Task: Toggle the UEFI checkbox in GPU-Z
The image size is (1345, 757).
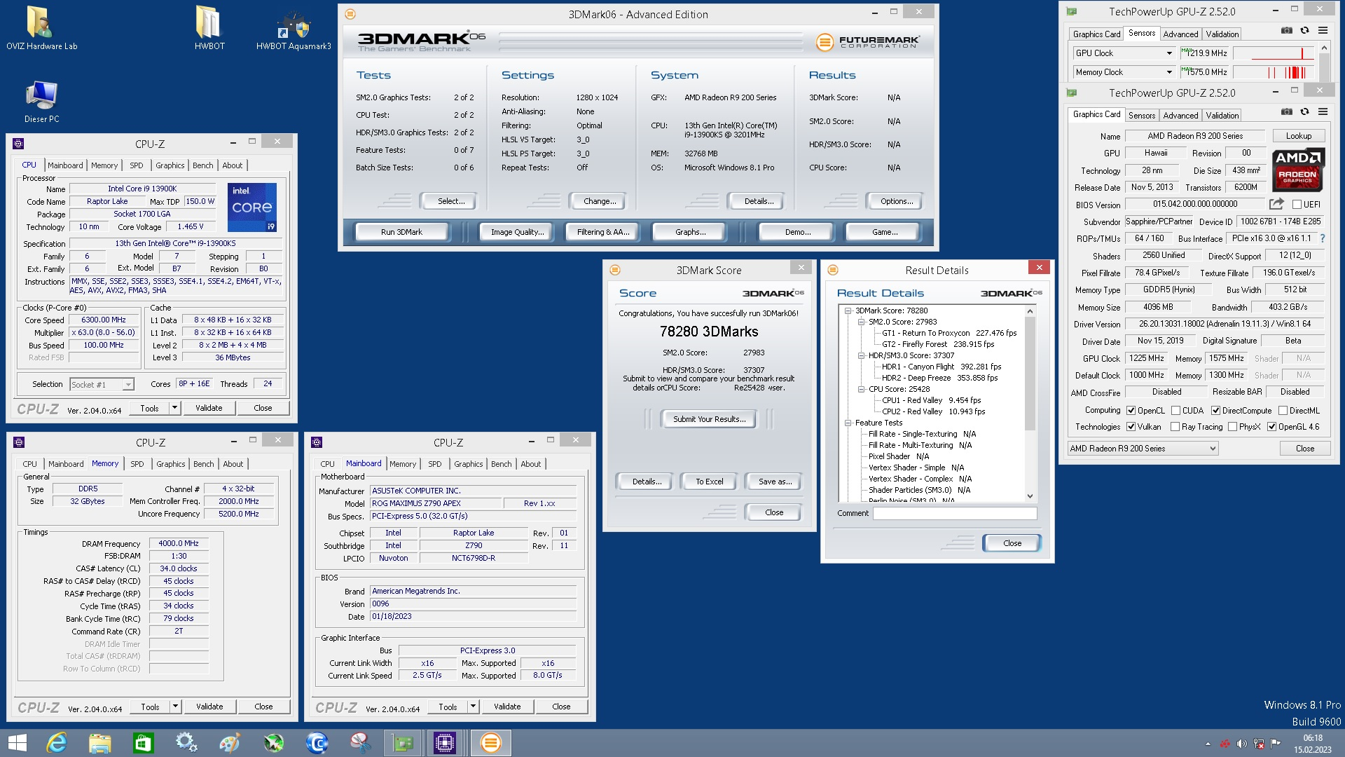Action: tap(1297, 205)
